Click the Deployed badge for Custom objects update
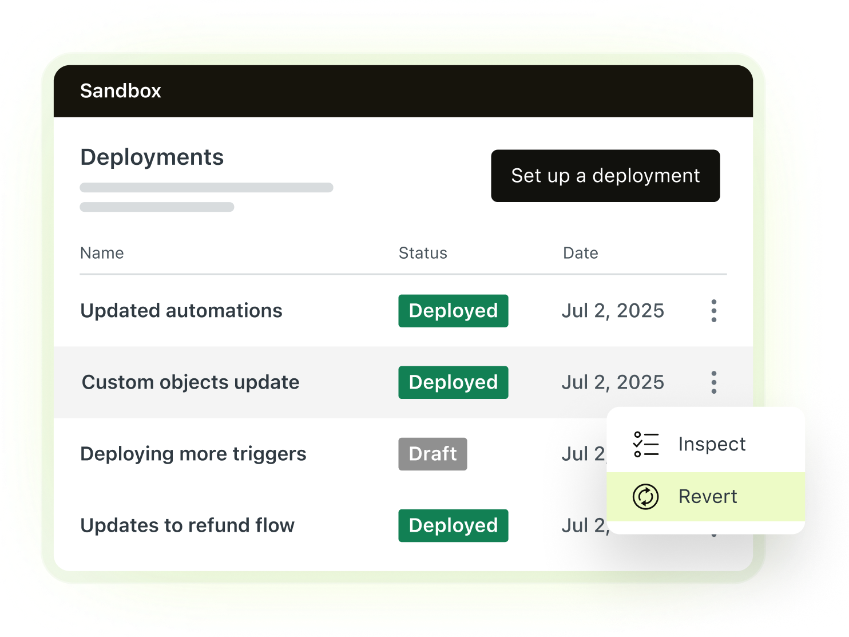The image size is (849, 637). pyautogui.click(x=453, y=382)
